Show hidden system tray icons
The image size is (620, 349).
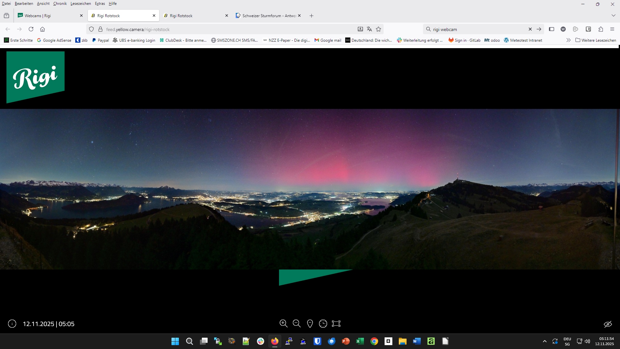click(x=544, y=341)
